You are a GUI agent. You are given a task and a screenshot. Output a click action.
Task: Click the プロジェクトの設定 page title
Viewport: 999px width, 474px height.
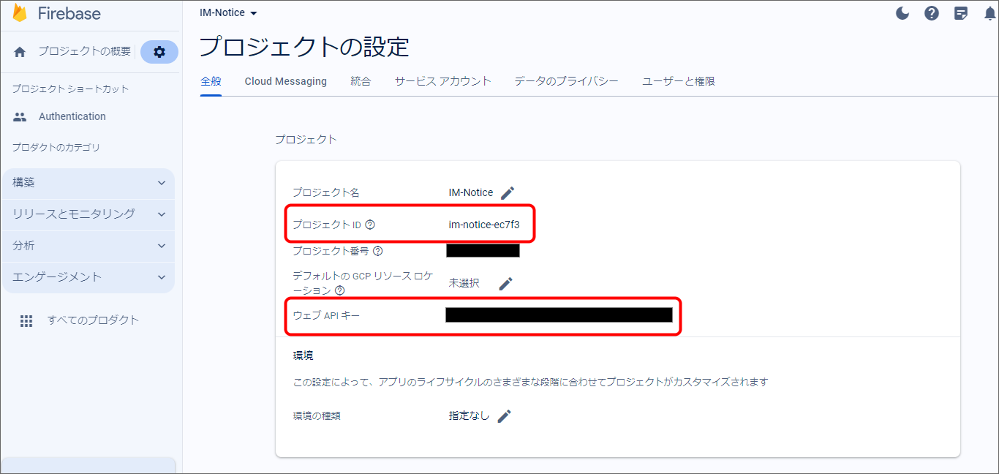(x=304, y=47)
